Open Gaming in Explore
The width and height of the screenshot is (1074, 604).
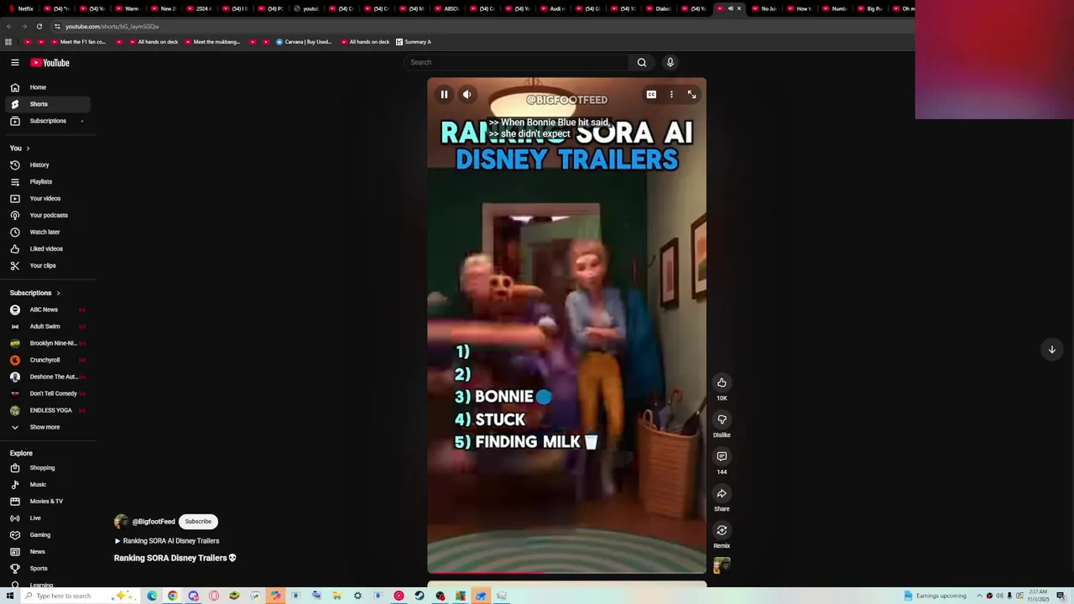click(48, 535)
